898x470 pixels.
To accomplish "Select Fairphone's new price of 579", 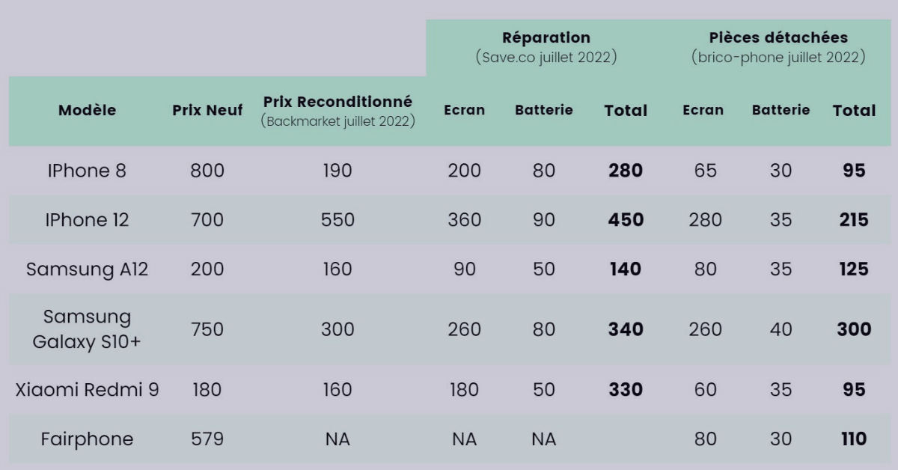I will tap(207, 439).
